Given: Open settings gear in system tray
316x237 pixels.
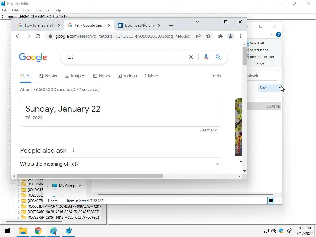Looking at the screenshot, I should click(x=289, y=231).
